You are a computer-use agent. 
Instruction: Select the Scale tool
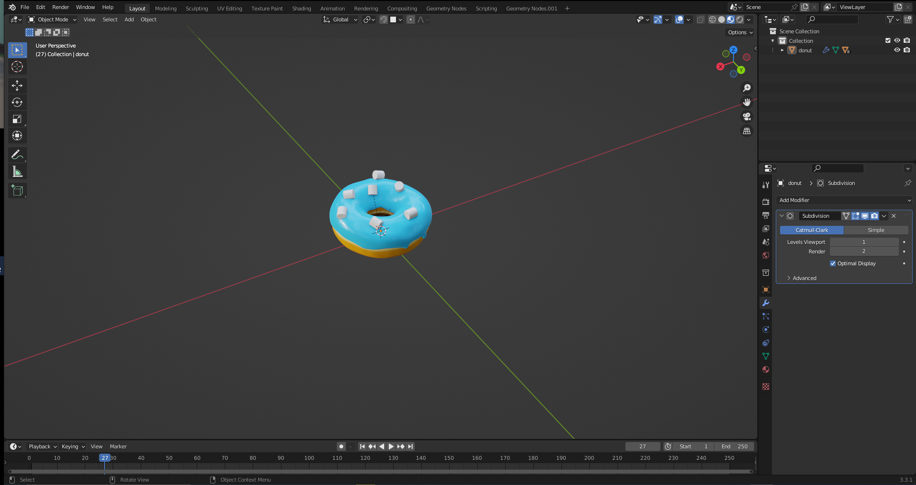pos(17,119)
